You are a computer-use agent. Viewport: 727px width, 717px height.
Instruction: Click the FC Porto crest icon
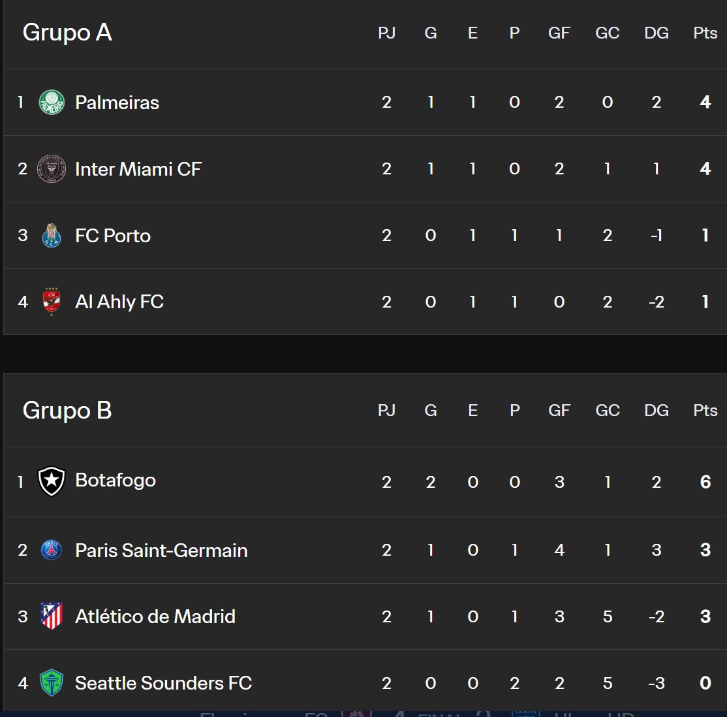click(52, 236)
